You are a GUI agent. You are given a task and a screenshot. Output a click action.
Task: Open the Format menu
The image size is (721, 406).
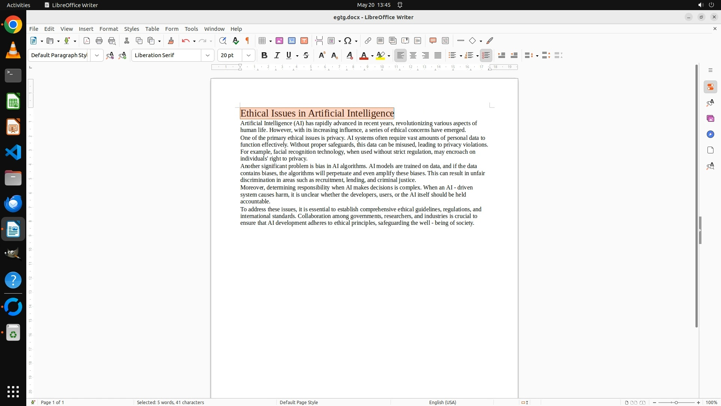[x=109, y=29]
